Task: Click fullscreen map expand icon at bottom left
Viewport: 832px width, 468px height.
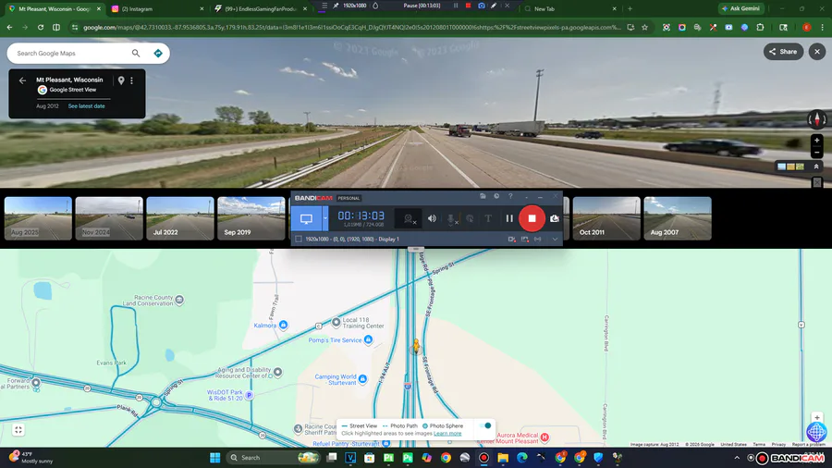Action: [x=18, y=430]
